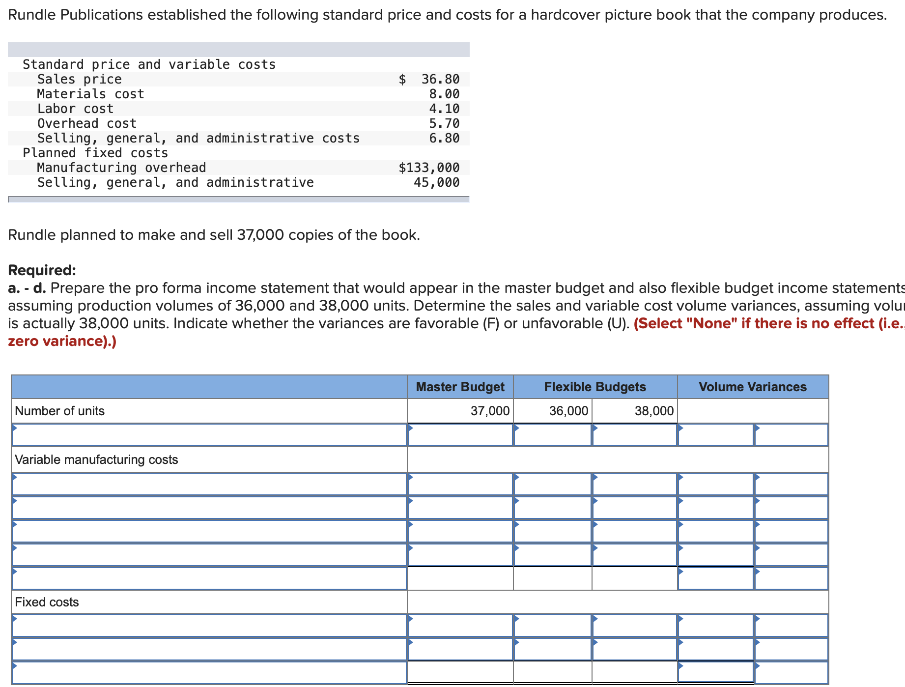Click the Planned fixed costs heading
The image size is (905, 687).
[95, 153]
